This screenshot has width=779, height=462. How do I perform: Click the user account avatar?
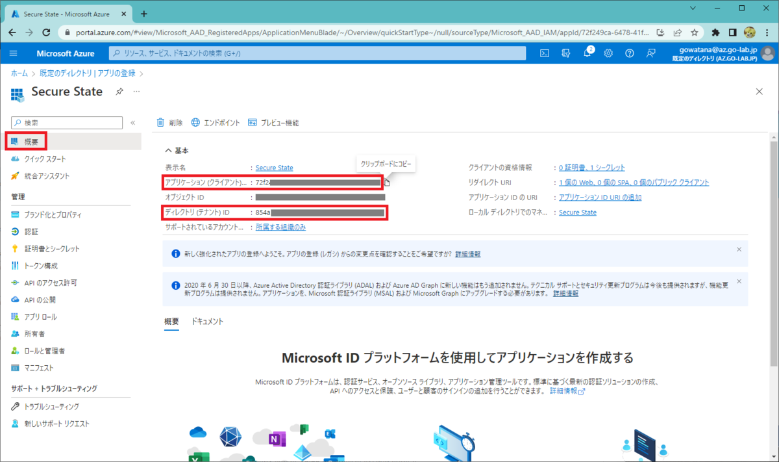[767, 53]
